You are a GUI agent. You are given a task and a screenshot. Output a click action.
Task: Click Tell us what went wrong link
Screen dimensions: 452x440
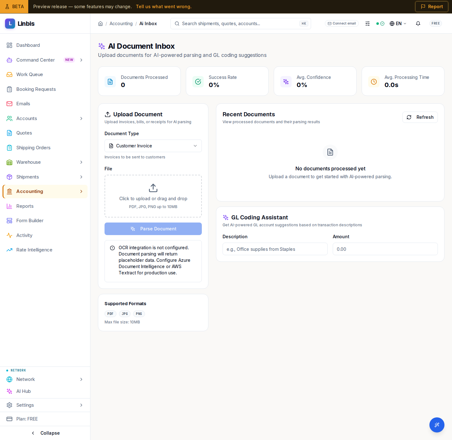tap(164, 7)
